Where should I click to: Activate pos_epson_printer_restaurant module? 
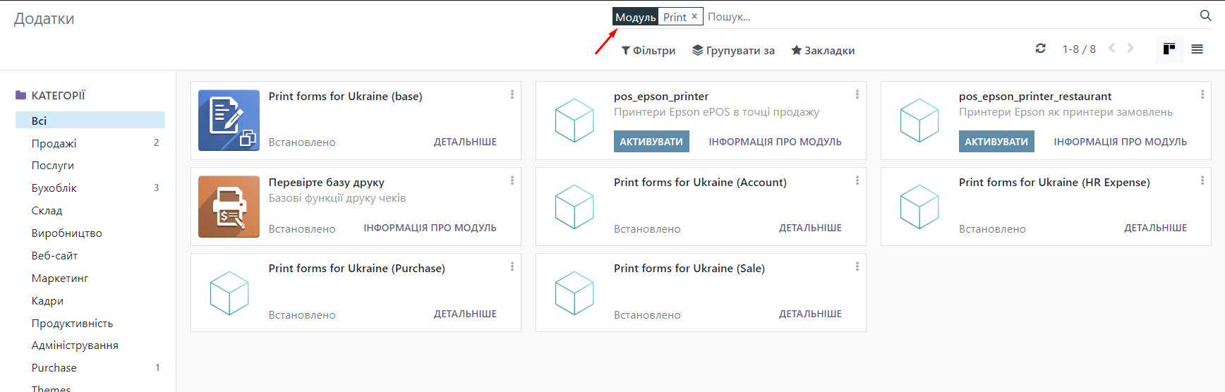click(x=996, y=142)
